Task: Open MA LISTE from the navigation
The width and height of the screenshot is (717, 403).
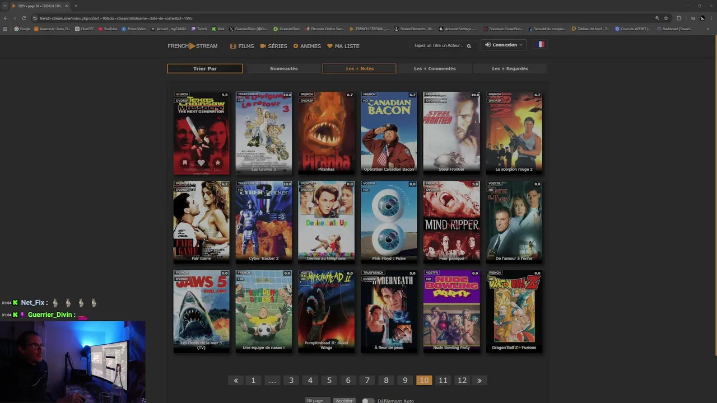Action: coord(343,46)
